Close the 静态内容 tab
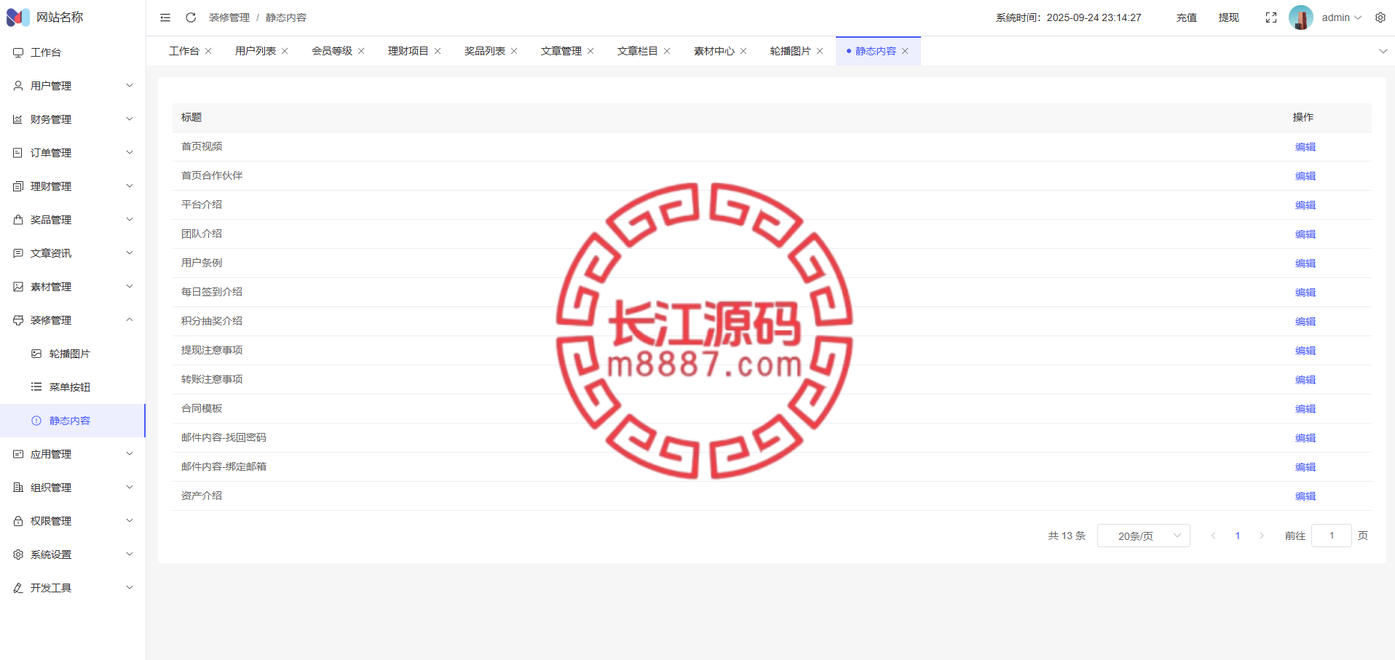The image size is (1395, 660). [x=905, y=51]
